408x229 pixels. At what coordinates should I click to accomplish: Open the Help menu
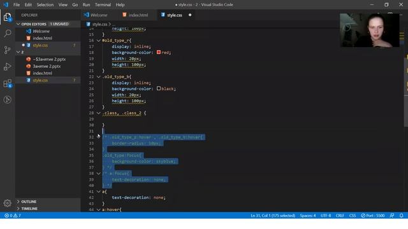tap(120, 4)
